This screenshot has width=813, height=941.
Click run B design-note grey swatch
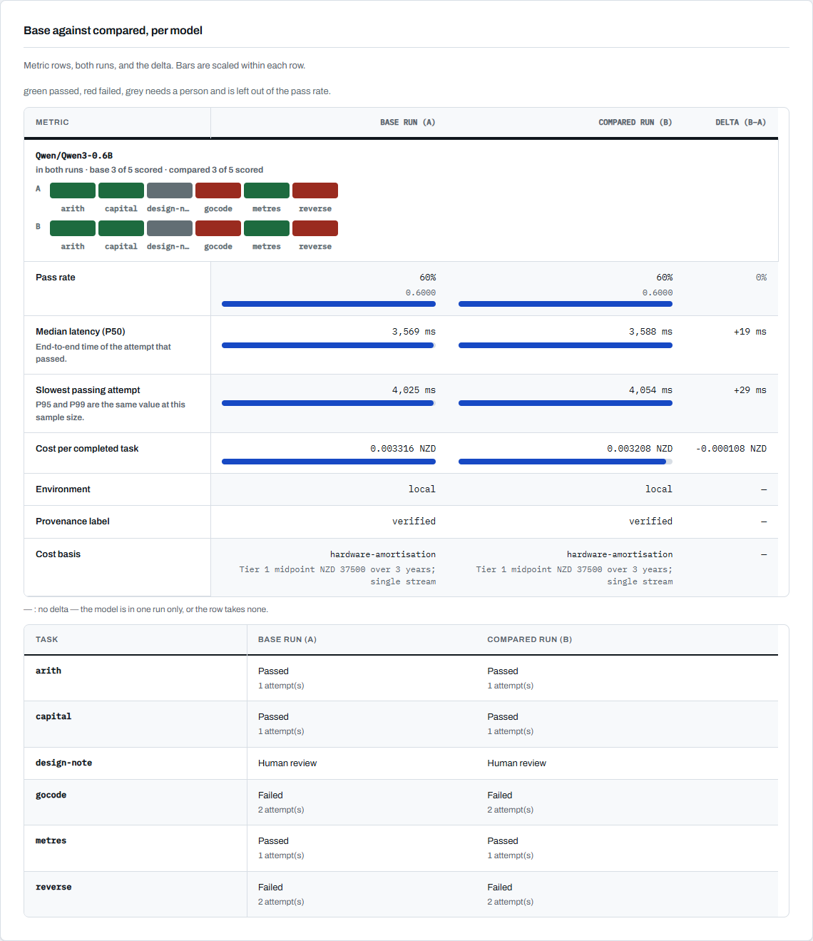click(170, 228)
